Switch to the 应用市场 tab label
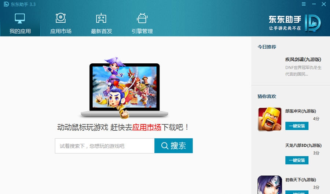330x194 pixels. click(x=61, y=31)
